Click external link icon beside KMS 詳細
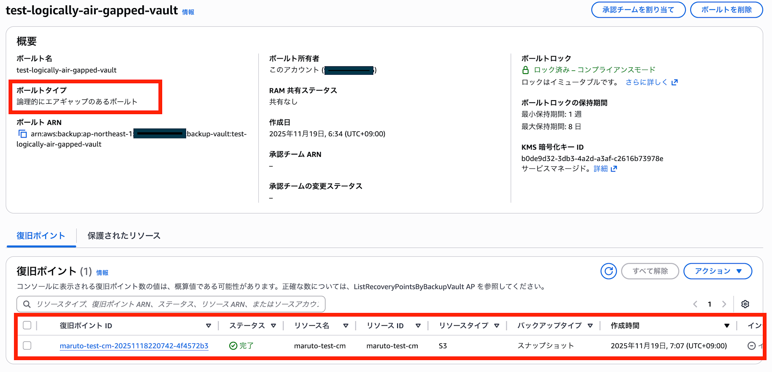Screen dimensions: 772x372 [x=614, y=168]
